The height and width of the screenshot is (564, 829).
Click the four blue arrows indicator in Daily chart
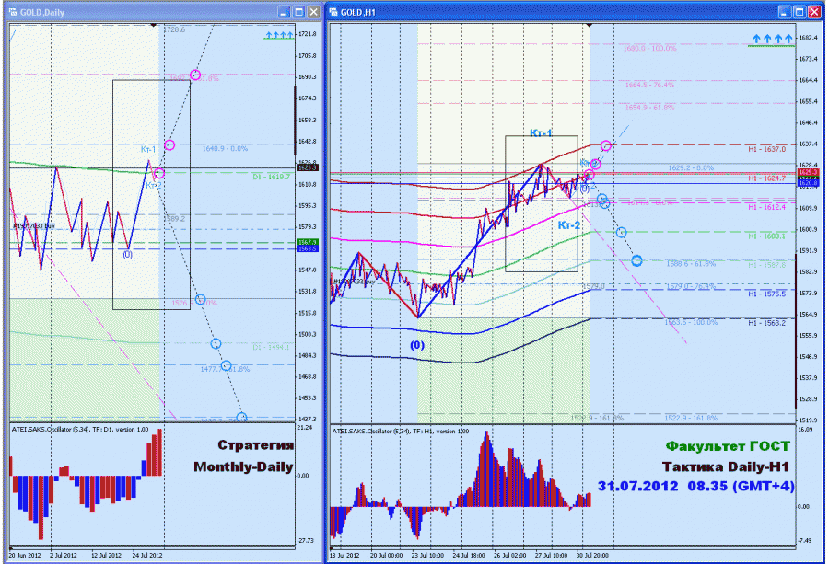[x=279, y=35]
